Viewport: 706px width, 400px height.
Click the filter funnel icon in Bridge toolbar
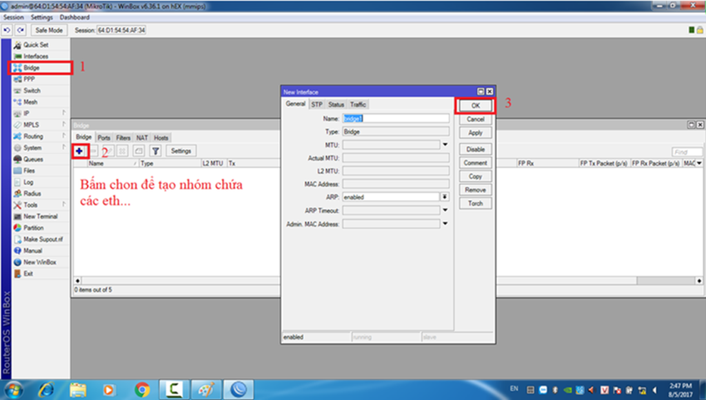click(156, 150)
